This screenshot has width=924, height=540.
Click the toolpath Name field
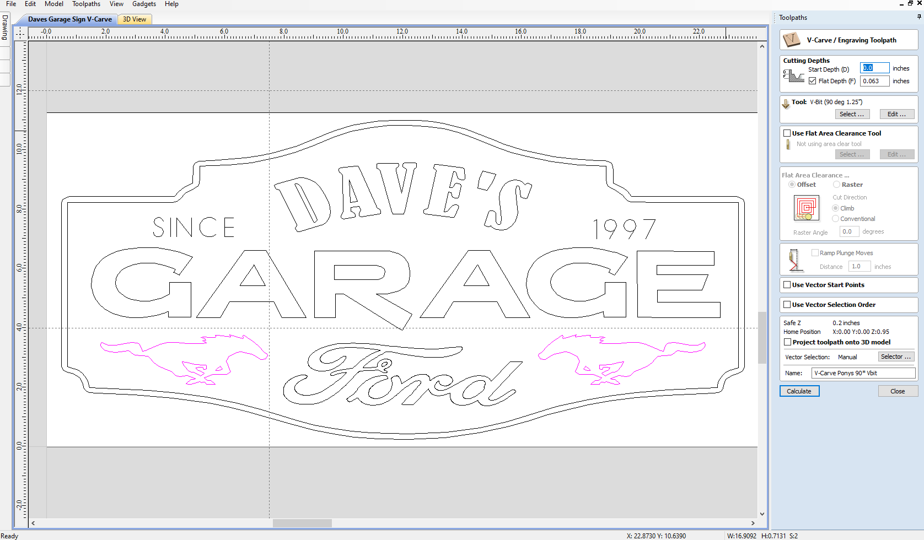click(863, 373)
